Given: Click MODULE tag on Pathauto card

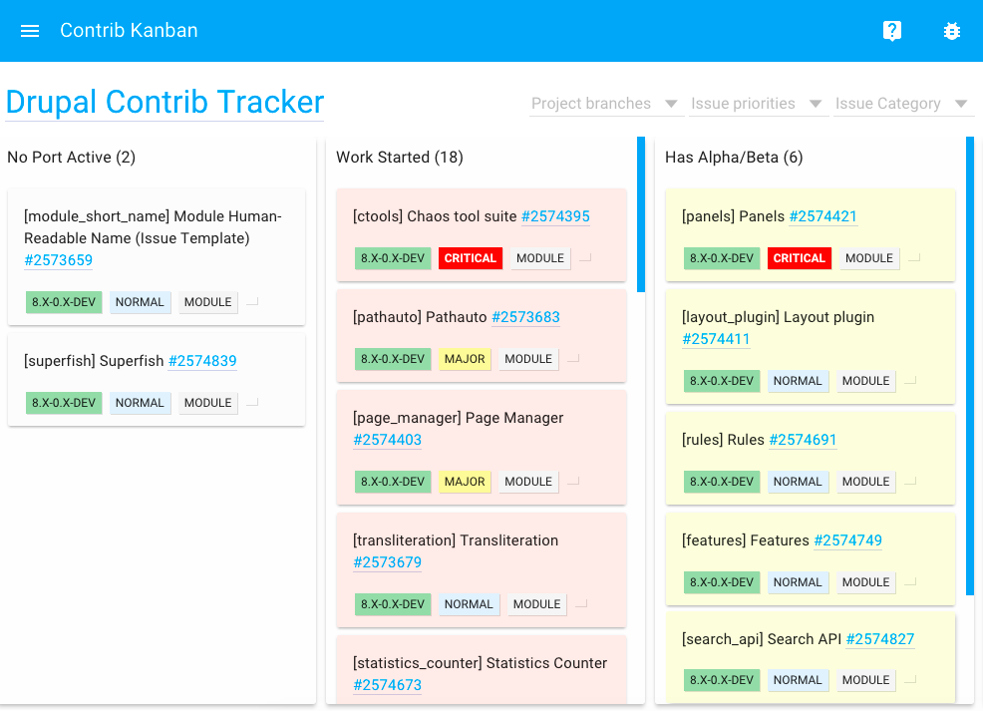Looking at the screenshot, I should click(528, 359).
